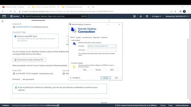Viewport: 191px width, 107px height.
Task: Click the Get password link
Action: pyautogui.click(x=28, y=79)
